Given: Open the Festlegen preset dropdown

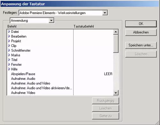Looking at the screenshot, I should 105,13.
